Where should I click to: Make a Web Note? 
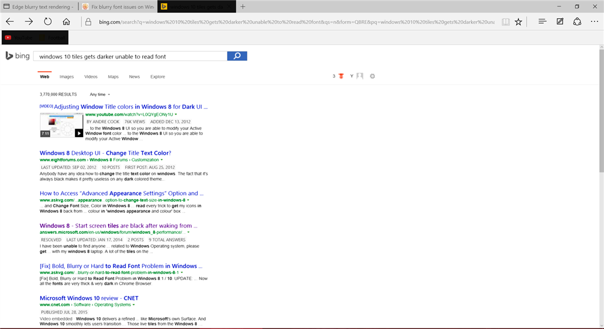coord(560,22)
